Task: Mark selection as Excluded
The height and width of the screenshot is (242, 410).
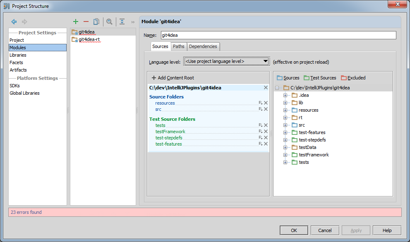Action: (353, 78)
